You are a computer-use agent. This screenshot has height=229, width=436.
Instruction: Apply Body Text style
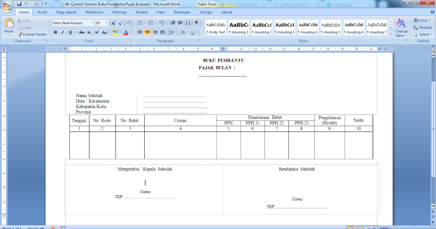216,28
